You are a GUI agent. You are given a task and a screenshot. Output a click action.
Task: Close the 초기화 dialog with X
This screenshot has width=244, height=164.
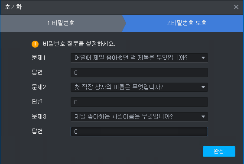(236, 7)
